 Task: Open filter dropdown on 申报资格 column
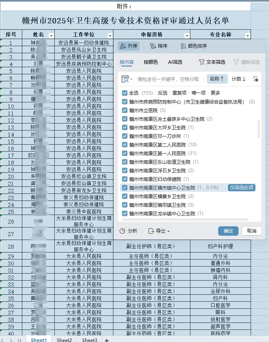point(187,36)
